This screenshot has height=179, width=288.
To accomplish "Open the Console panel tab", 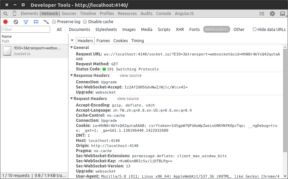I will 163,14.
